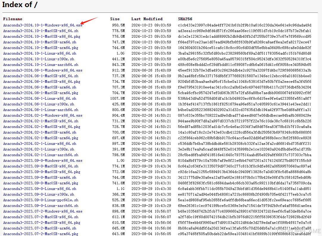
Task: Click SHA256 hash starting with b48e103546742
Action: [x=245, y=211]
